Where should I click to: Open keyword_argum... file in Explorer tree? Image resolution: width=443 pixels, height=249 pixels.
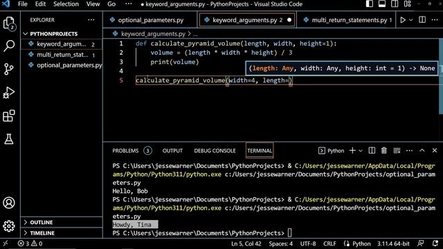click(x=62, y=44)
